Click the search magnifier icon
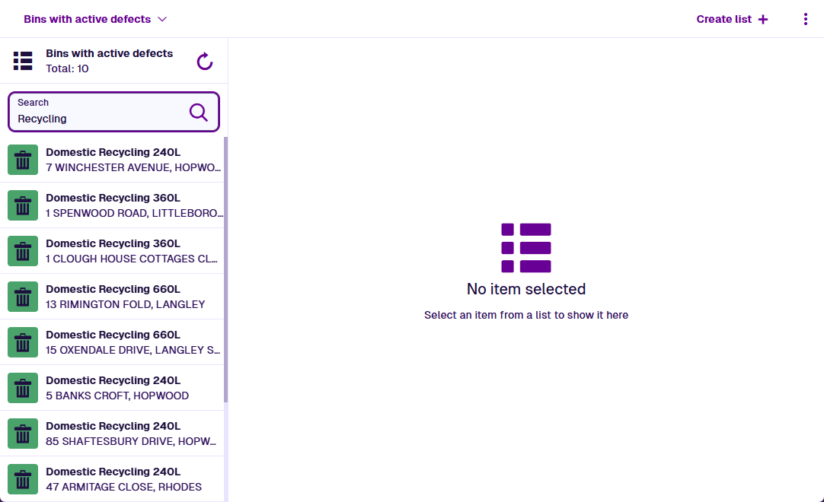 198,113
